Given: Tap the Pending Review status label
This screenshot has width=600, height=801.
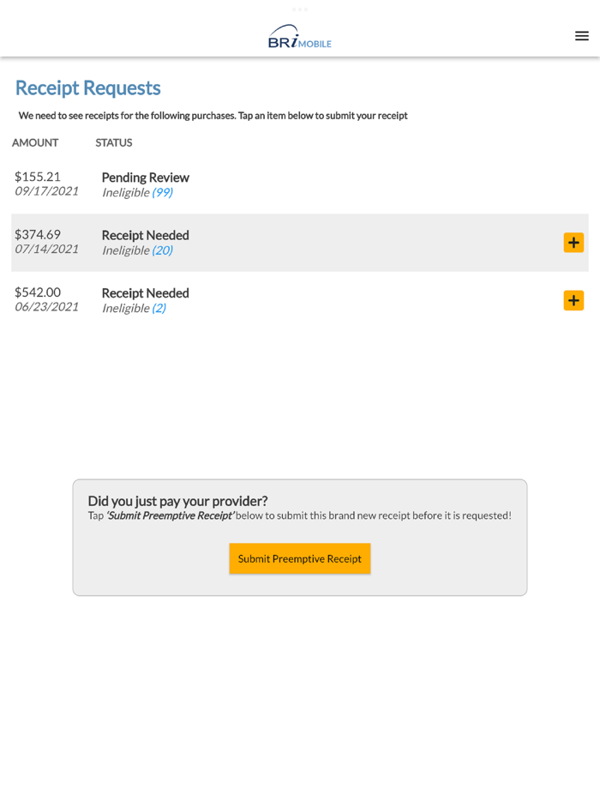Looking at the screenshot, I should (145, 178).
